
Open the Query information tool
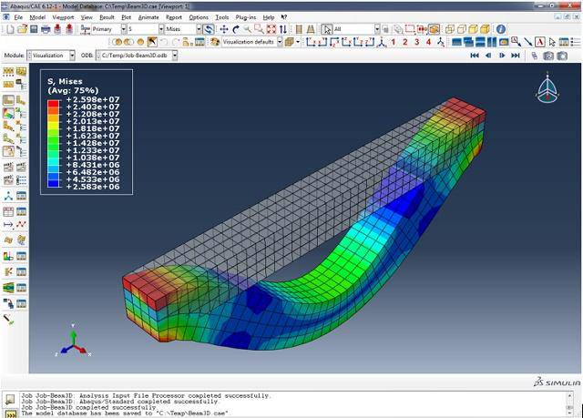pos(500,29)
